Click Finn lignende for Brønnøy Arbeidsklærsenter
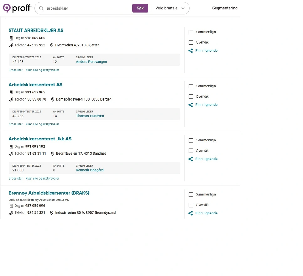The height and width of the screenshot is (276, 303). coord(206,213)
